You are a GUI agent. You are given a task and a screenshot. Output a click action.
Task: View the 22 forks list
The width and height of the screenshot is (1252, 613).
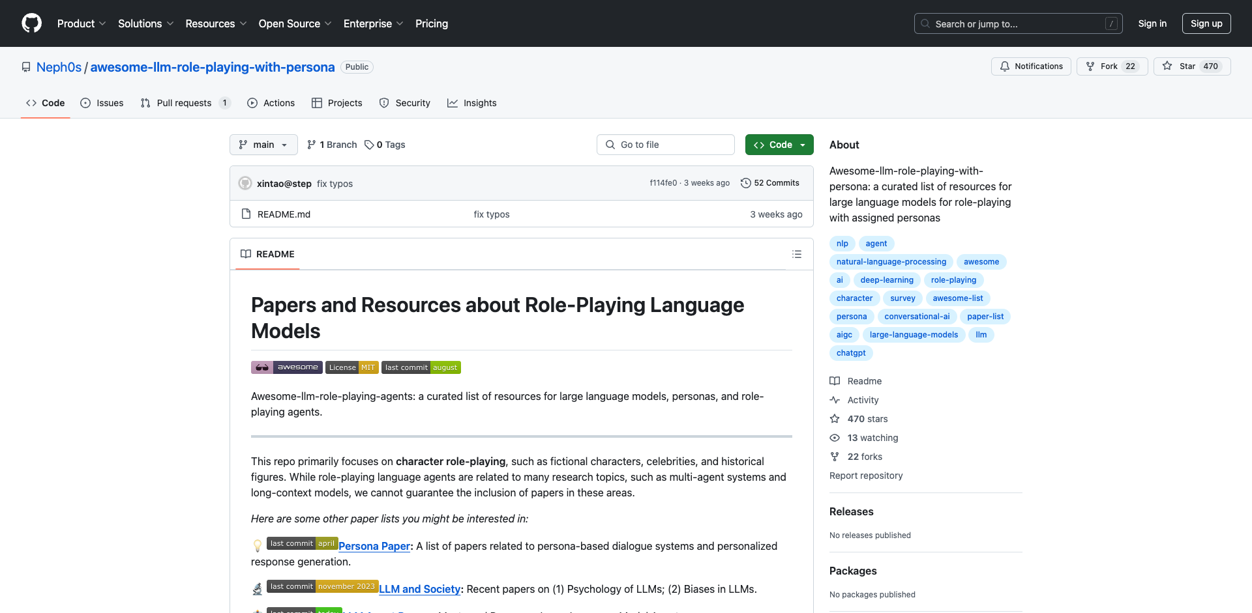tap(856, 457)
